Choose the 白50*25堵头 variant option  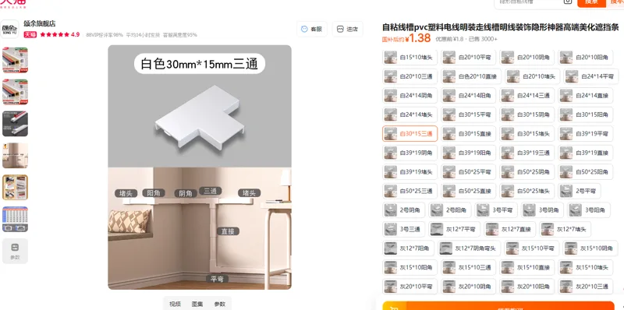527,191
